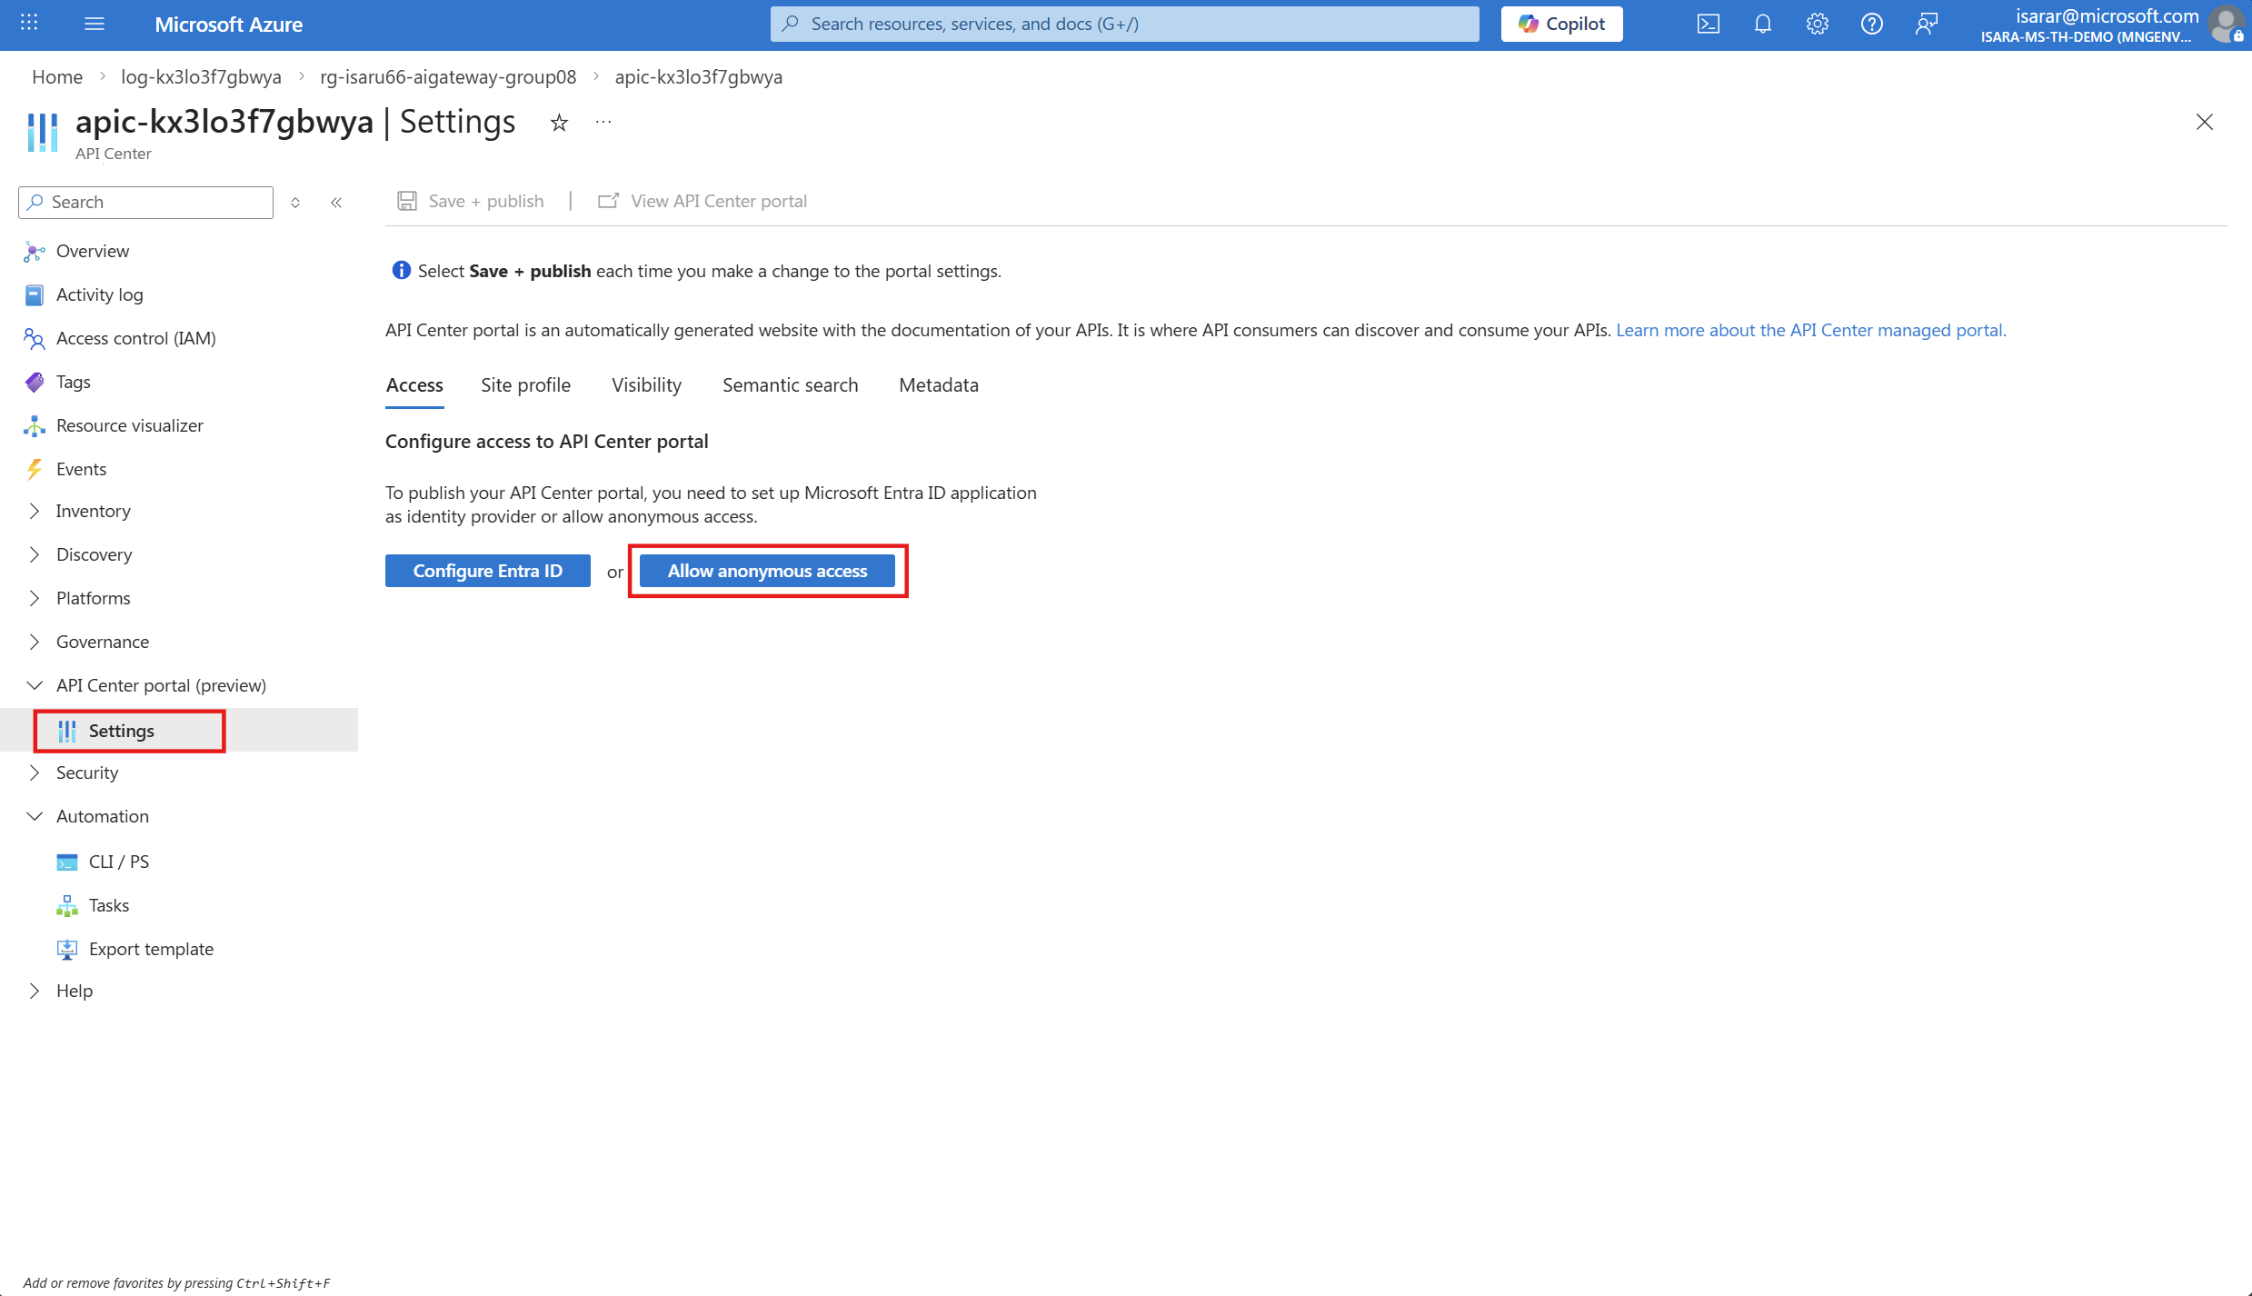Viewport: 2252px width, 1296px height.
Task: Expand the Governance section
Action: (x=103, y=642)
